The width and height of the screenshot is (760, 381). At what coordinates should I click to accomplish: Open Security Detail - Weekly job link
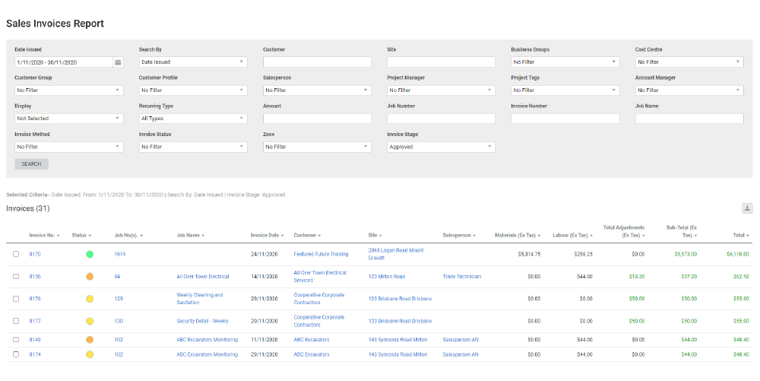point(203,321)
